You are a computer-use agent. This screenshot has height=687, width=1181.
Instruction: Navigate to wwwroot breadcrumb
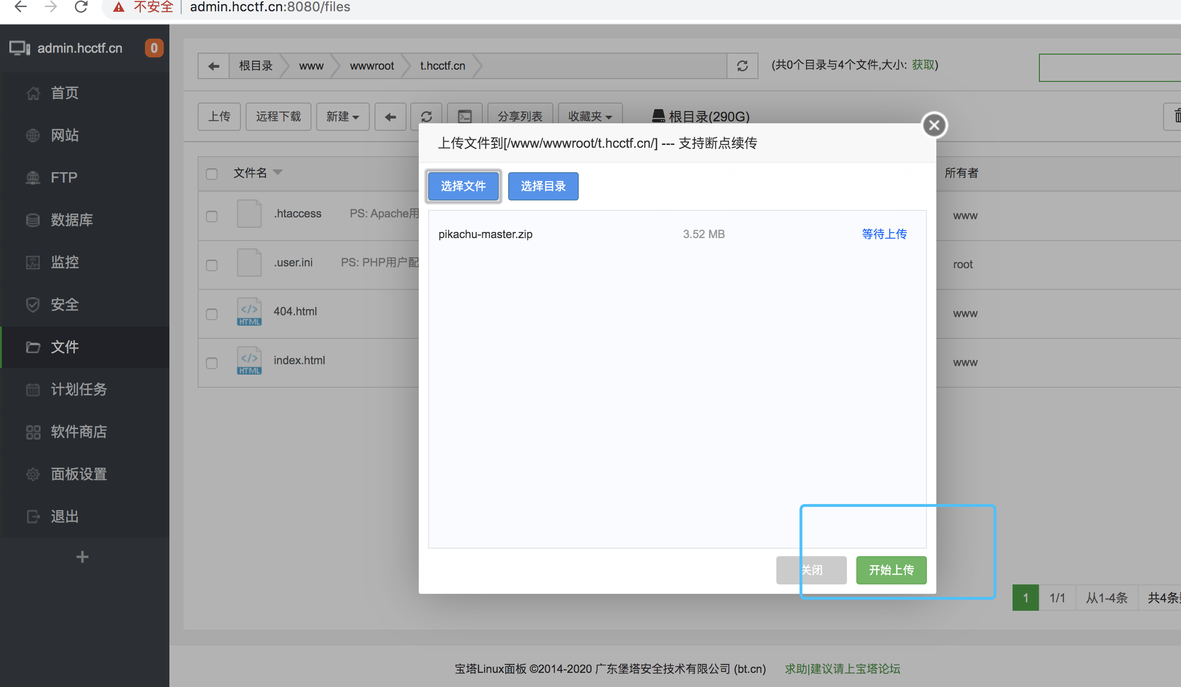coord(372,66)
